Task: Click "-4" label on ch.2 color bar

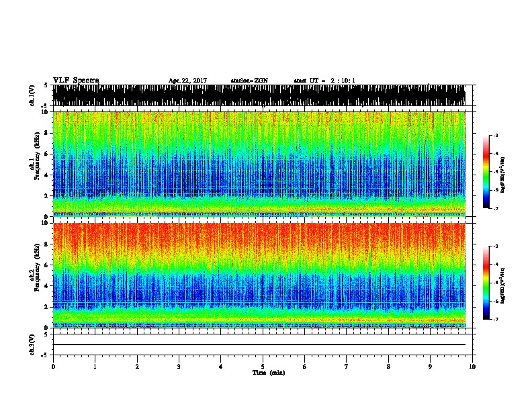Action: 495,265
